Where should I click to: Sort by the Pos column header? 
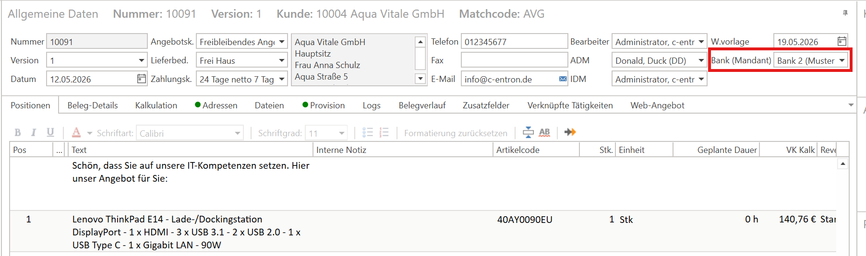pos(31,150)
